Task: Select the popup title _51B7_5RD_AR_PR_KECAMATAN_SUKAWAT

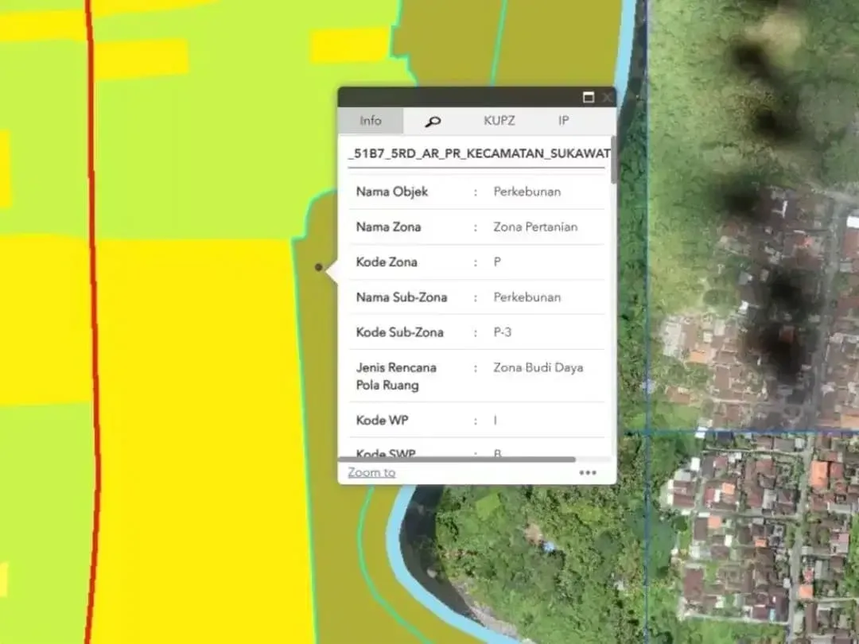Action: pos(480,153)
